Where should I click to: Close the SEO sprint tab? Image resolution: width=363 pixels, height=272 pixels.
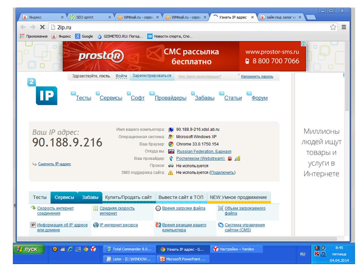point(110,17)
